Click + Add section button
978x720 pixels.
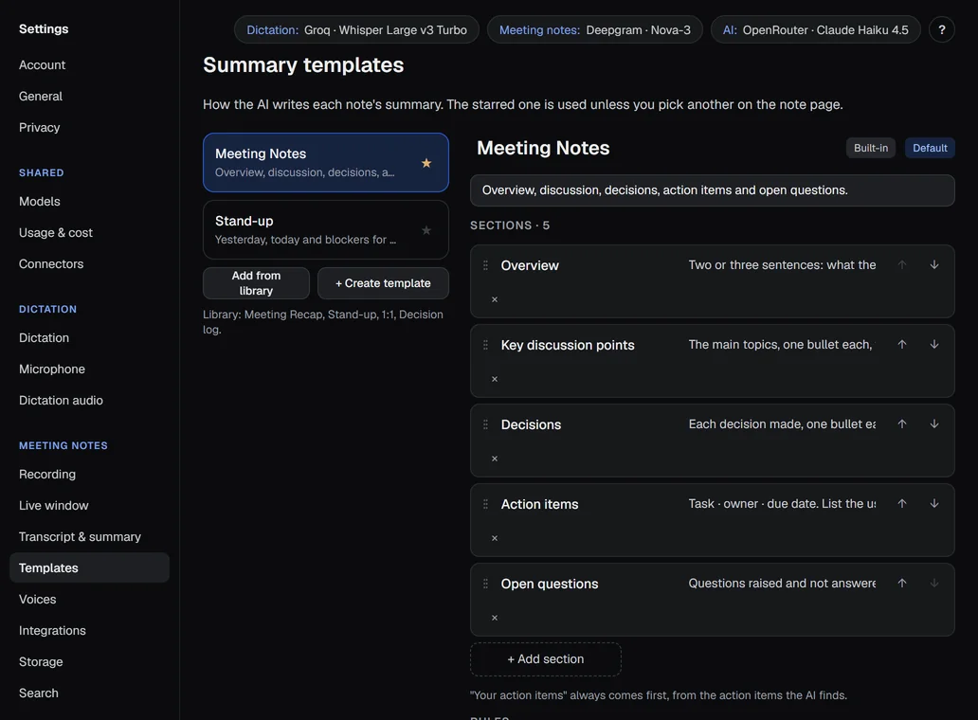545,659
